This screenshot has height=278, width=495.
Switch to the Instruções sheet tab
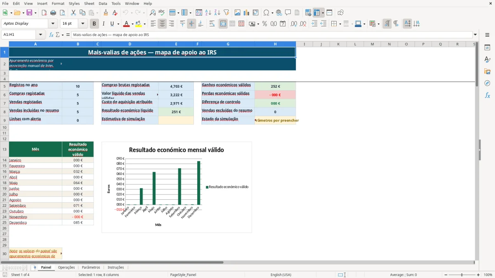pos(115,267)
